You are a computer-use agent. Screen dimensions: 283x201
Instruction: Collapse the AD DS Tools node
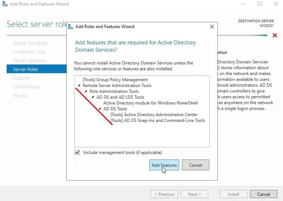tap(100, 108)
